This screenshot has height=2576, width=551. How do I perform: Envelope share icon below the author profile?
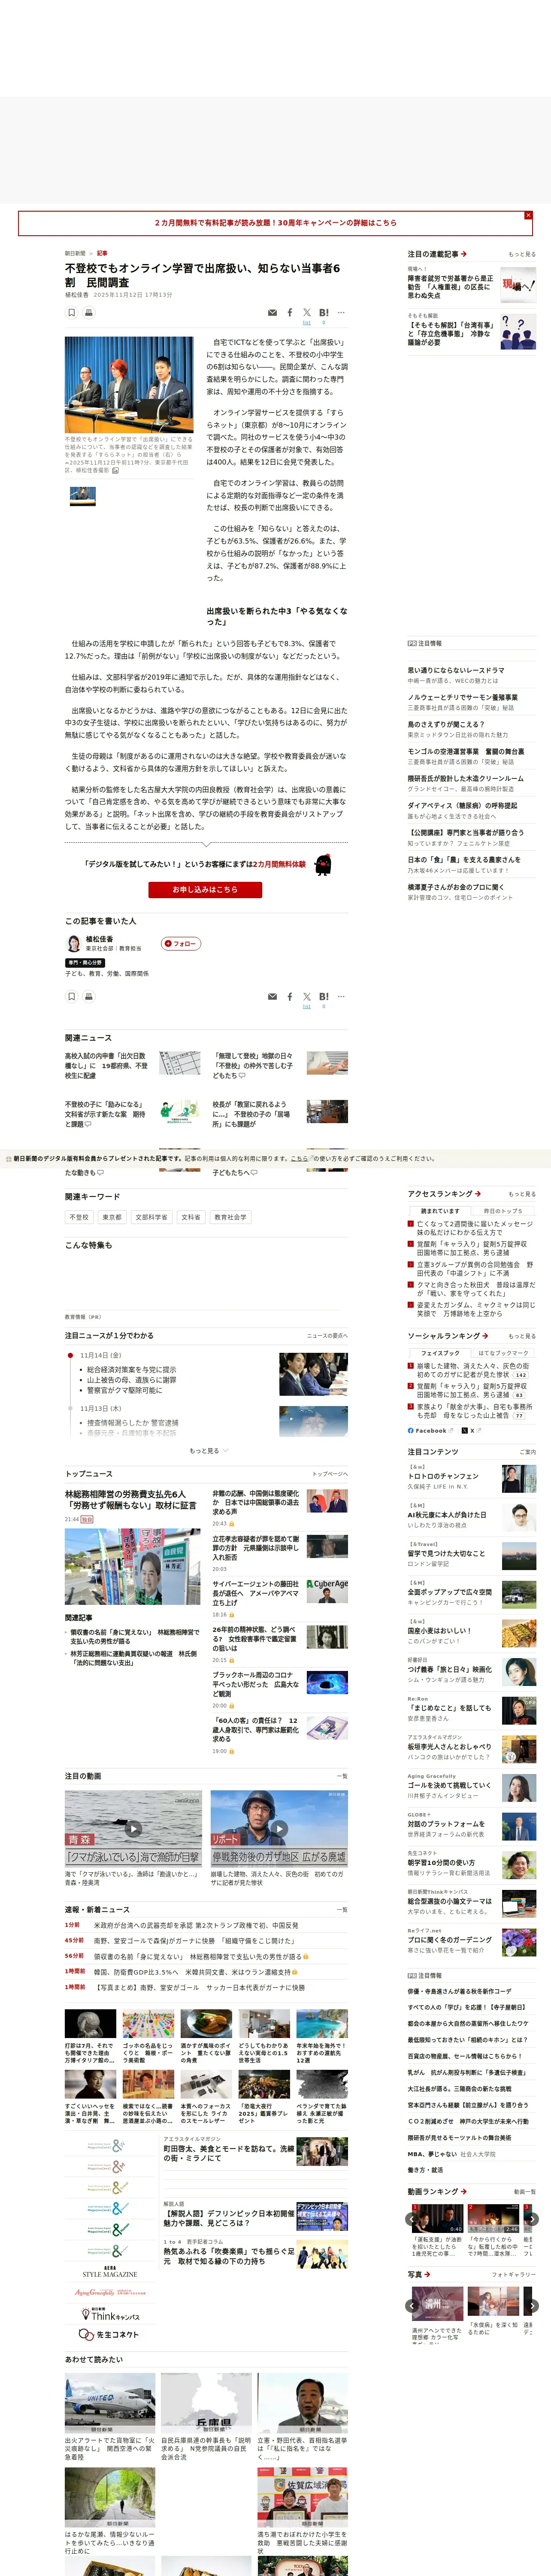click(272, 997)
